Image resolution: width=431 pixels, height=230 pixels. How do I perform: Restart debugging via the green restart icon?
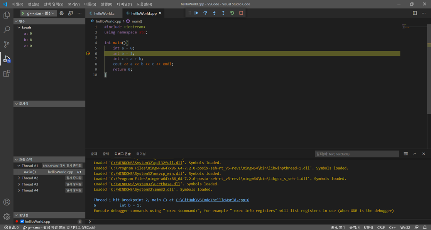(x=232, y=13)
